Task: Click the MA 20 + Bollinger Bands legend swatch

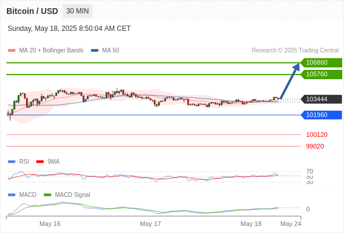Action: 12,51
